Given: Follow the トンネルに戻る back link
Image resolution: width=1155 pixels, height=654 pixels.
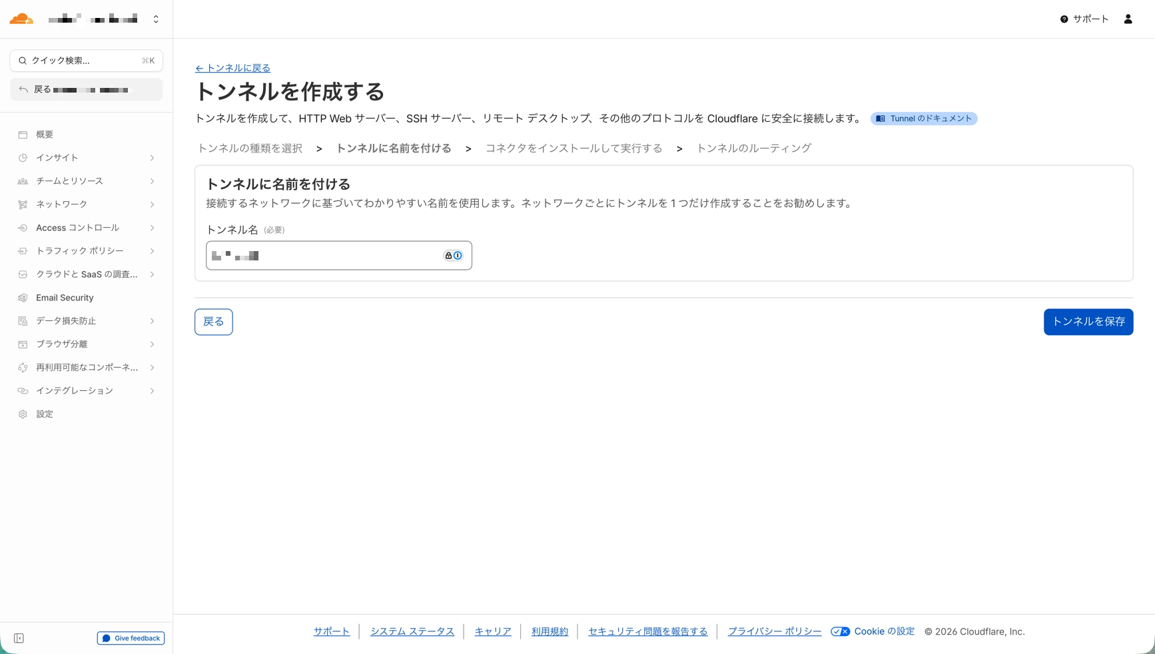Looking at the screenshot, I should point(232,68).
